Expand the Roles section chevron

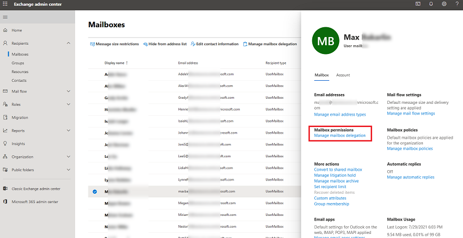(x=68, y=104)
